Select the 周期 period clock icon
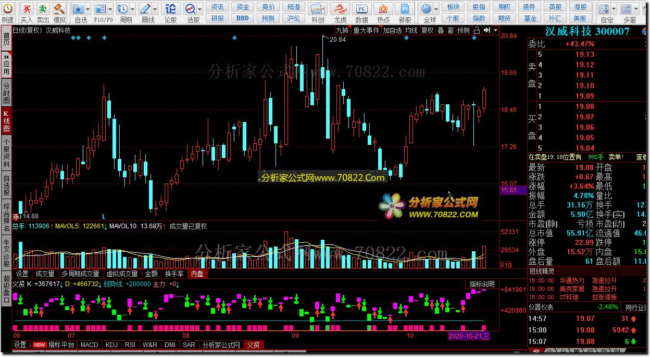The height and width of the screenshot is (357, 651). coord(122,9)
